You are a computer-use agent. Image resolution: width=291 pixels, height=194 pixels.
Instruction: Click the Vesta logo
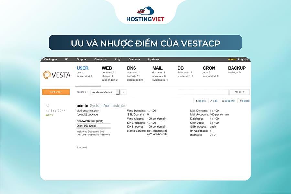tap(57, 75)
